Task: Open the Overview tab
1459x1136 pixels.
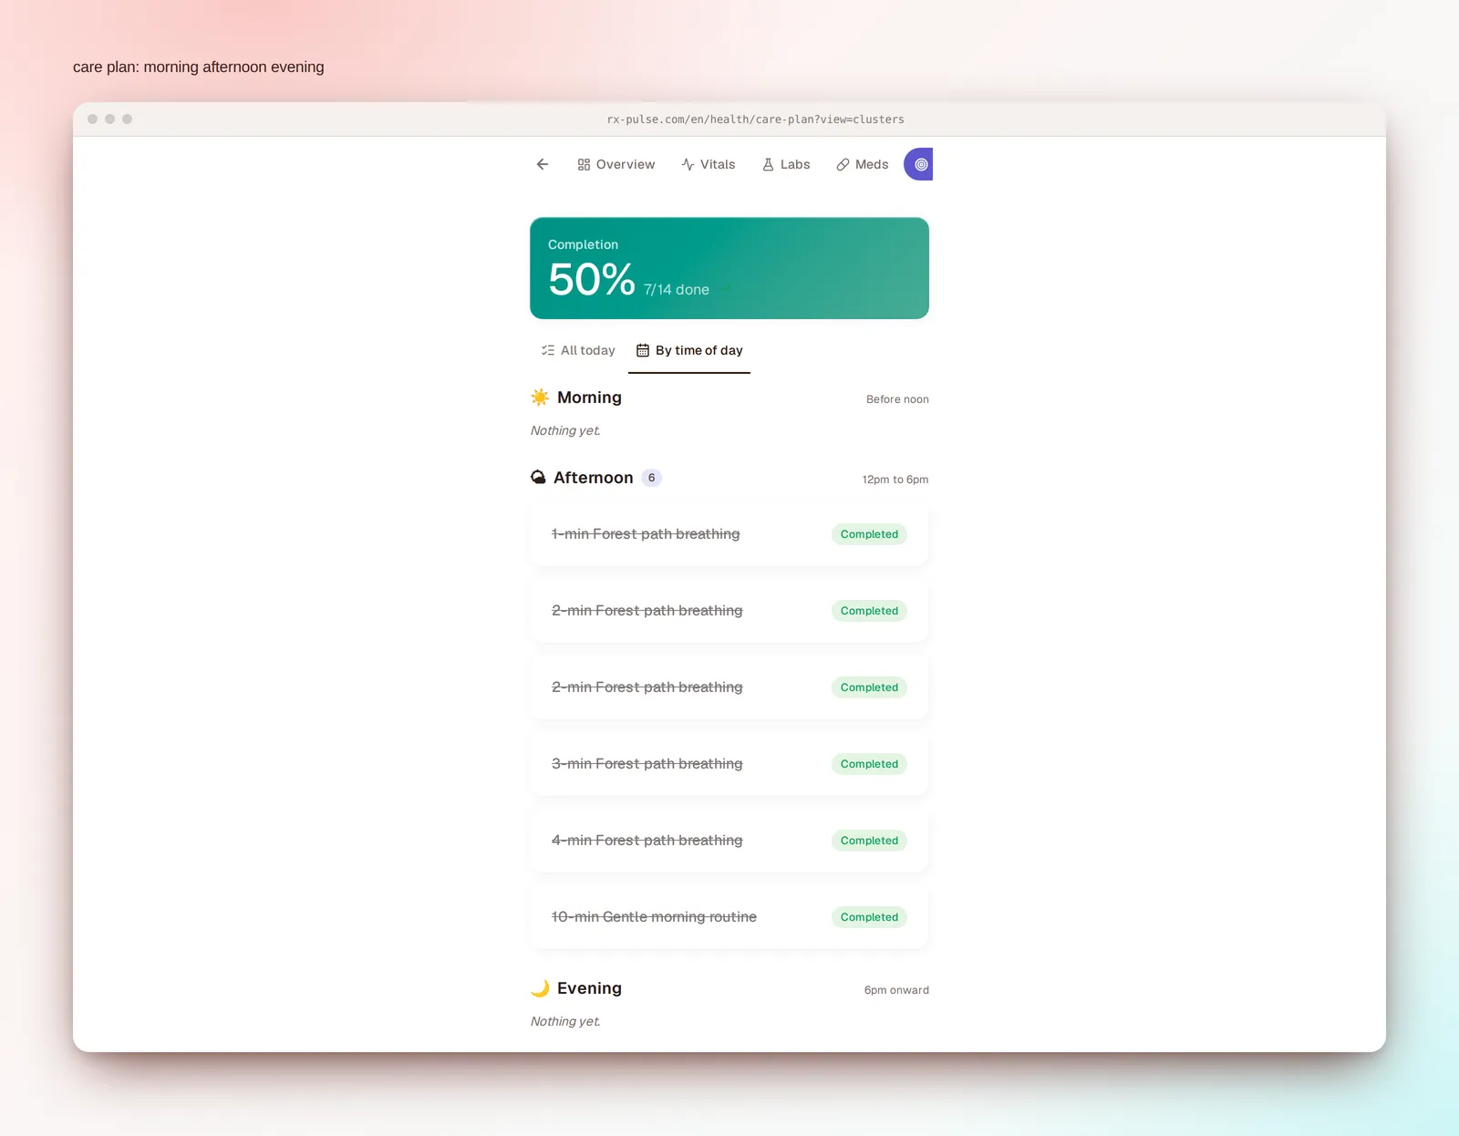Action: pyautogui.click(x=616, y=164)
